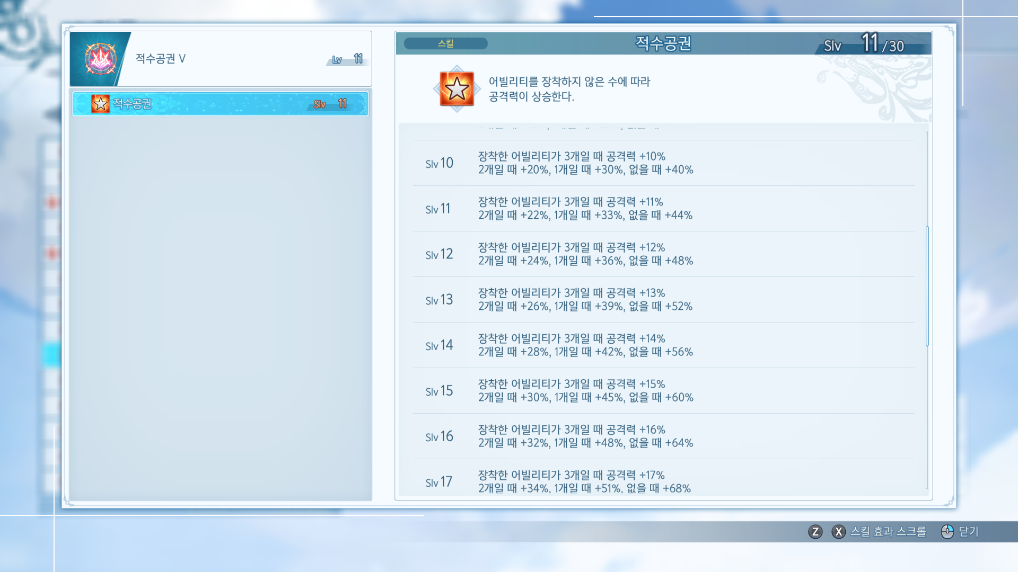Click the star skill icon in list row

pyautogui.click(x=100, y=104)
